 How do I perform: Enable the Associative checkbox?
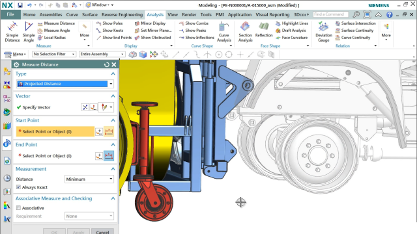[x=18, y=208]
